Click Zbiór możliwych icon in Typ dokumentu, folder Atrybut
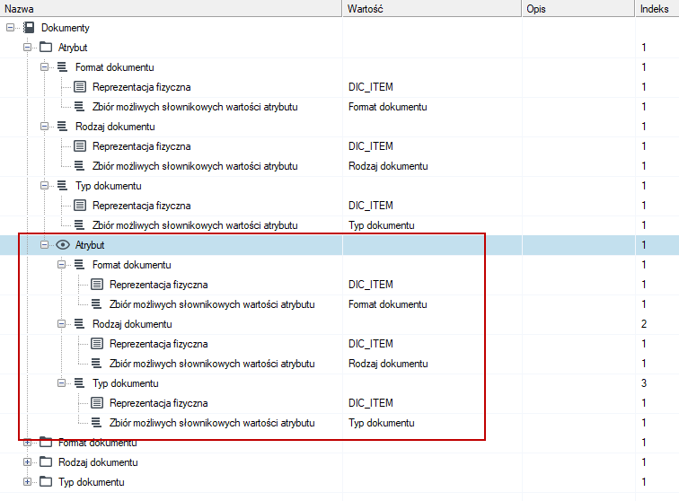 point(80,225)
